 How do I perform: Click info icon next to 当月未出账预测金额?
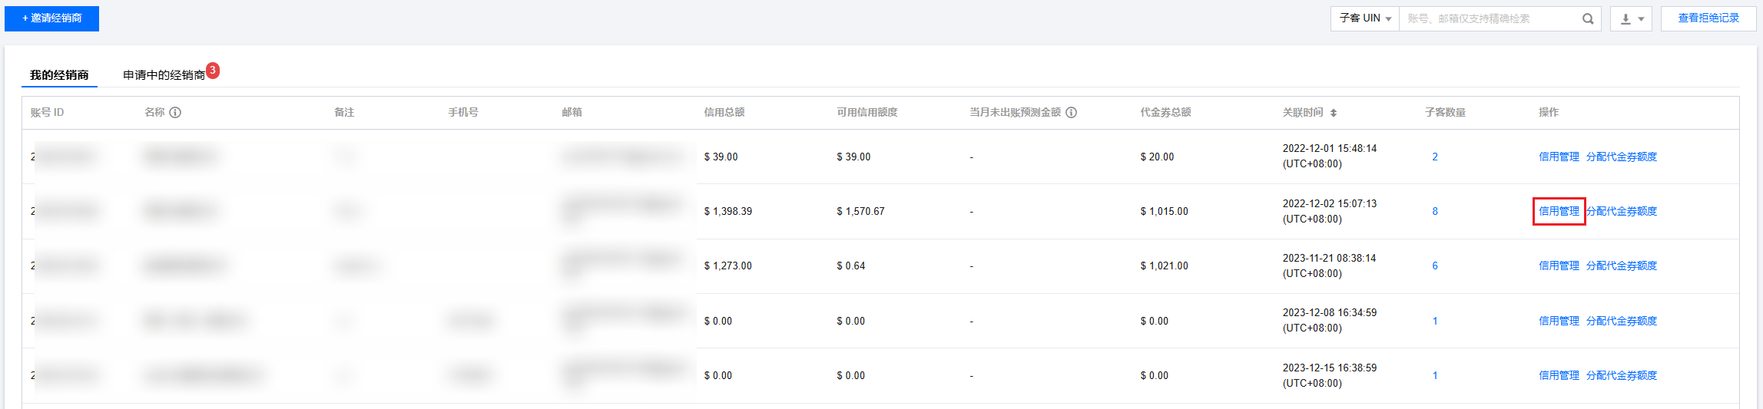pos(1072,113)
